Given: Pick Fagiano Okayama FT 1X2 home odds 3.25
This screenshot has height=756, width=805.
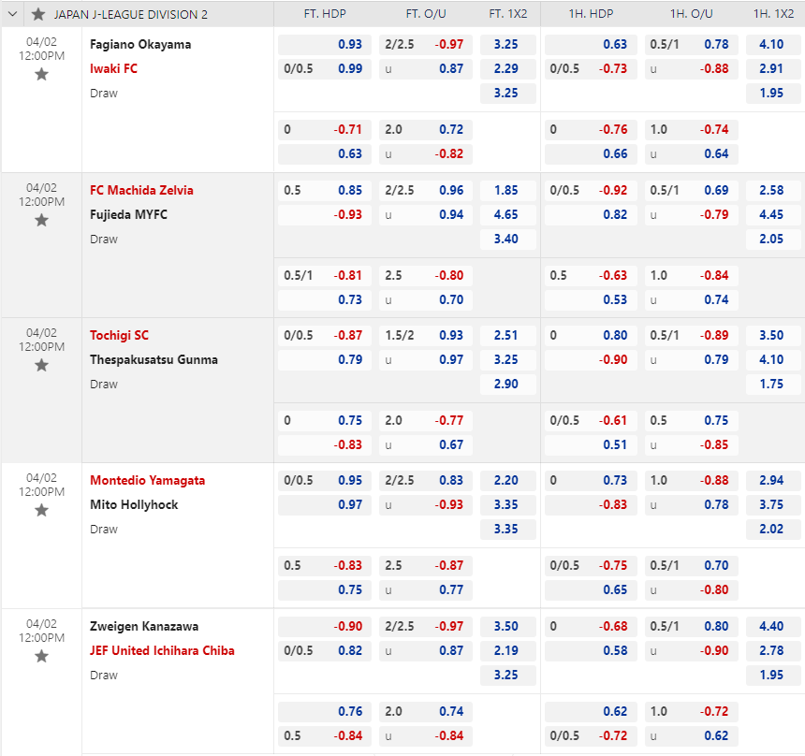Looking at the screenshot, I should pos(507,45).
